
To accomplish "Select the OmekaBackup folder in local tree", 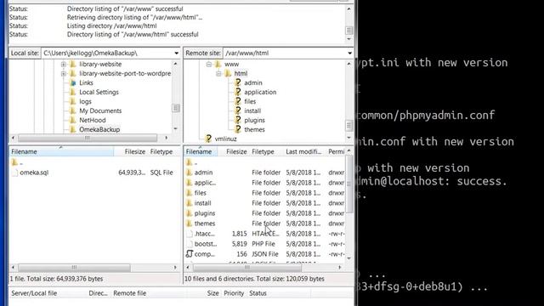I will tap(99, 130).
